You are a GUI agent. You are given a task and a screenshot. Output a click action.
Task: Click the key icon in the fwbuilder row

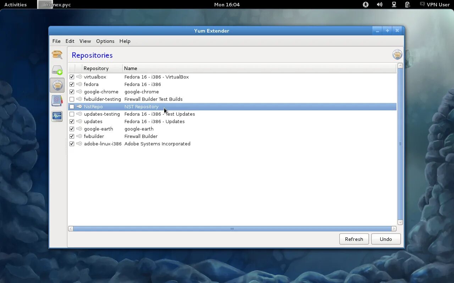point(79,136)
